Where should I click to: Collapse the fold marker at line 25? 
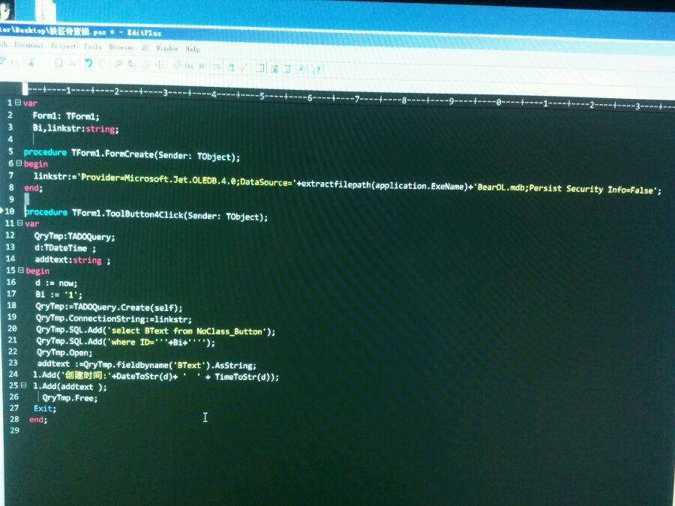(x=23, y=385)
